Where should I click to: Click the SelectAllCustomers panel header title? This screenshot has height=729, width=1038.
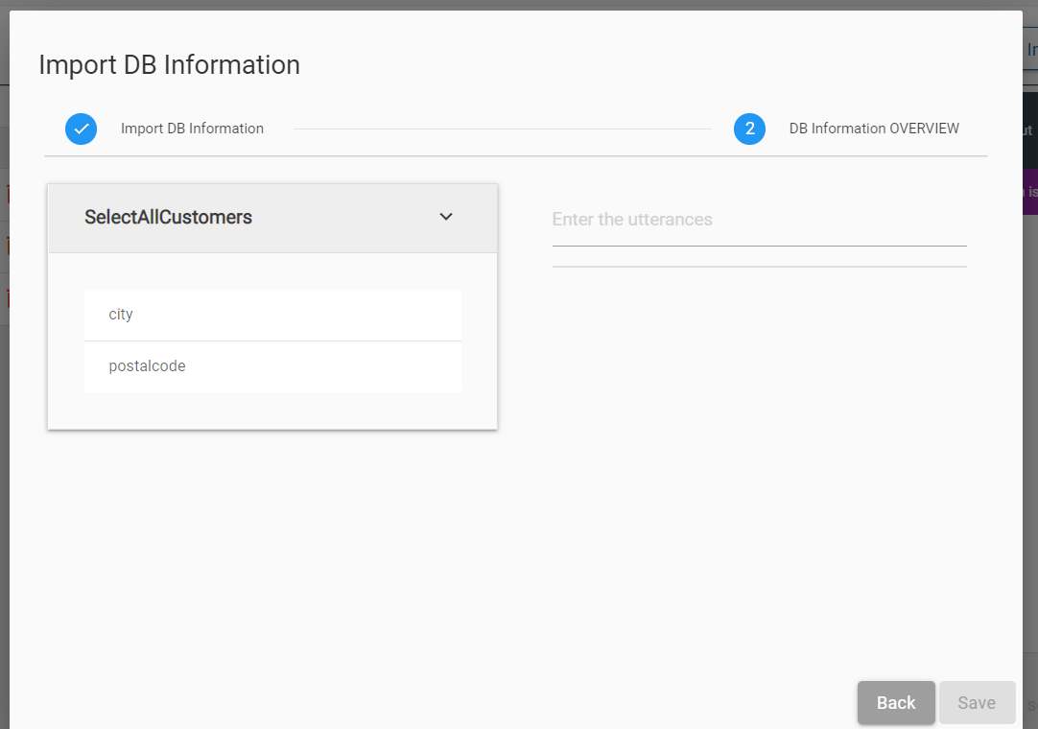point(168,218)
